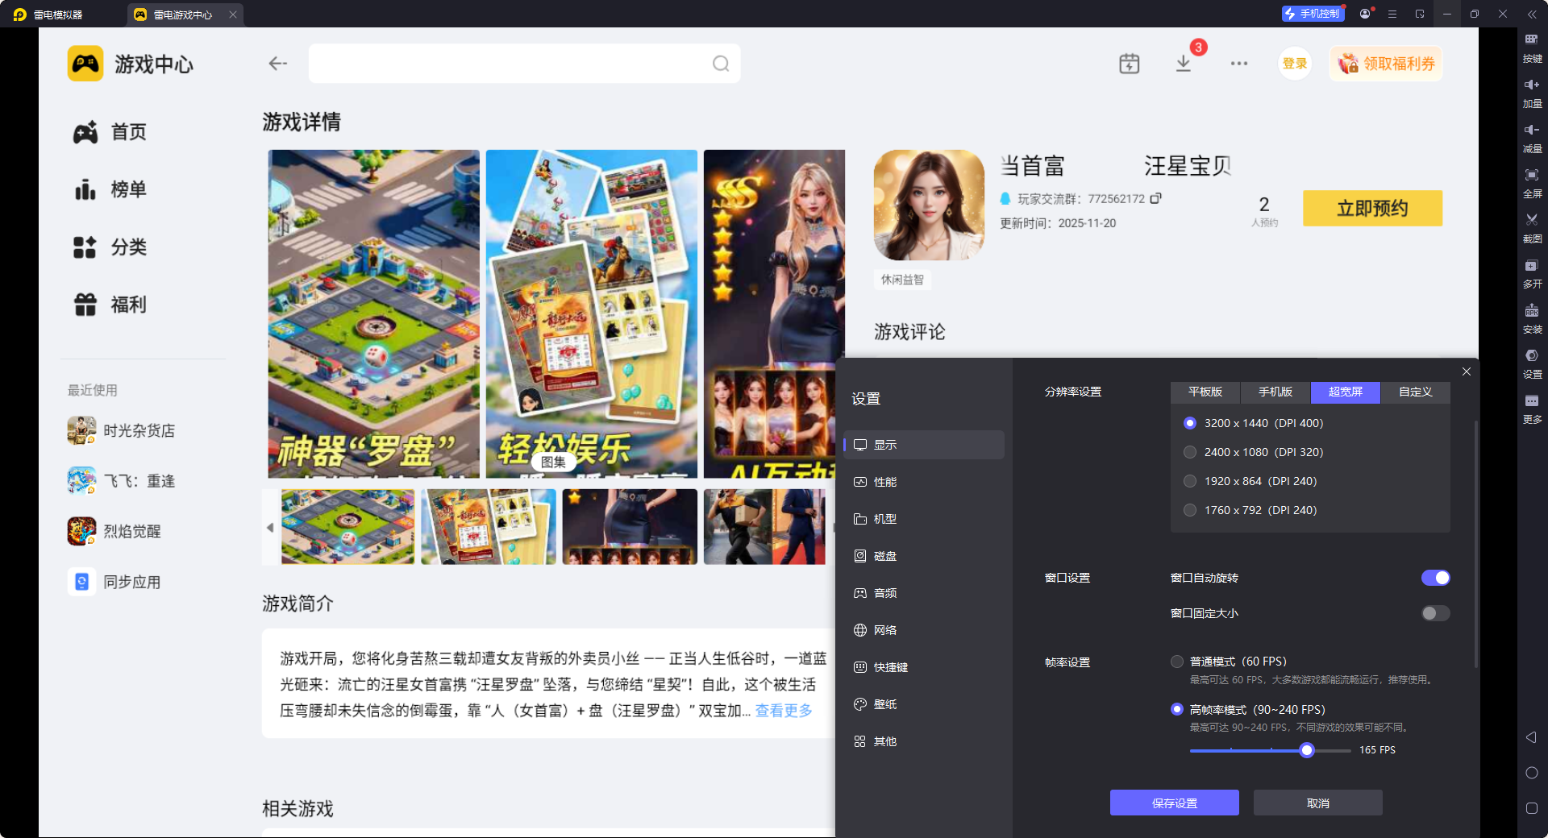This screenshot has width=1548, height=838.
Task: Switch to the 手机版 resolution tab
Action: coord(1274,392)
